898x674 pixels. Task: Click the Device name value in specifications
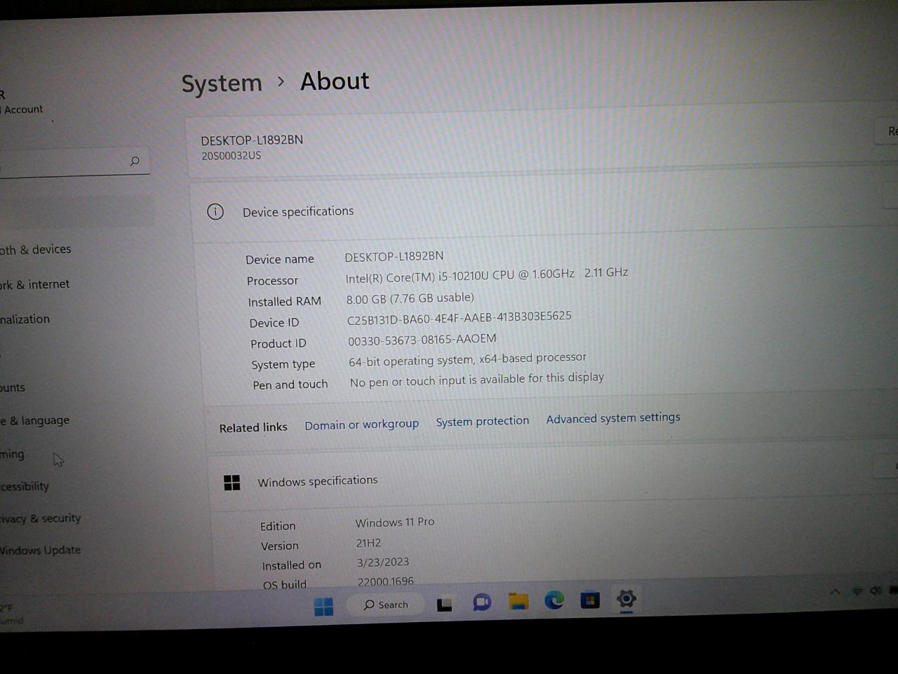[x=394, y=256]
